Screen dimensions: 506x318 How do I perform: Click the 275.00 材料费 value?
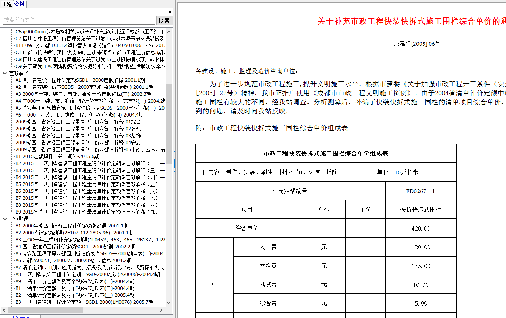(421, 266)
